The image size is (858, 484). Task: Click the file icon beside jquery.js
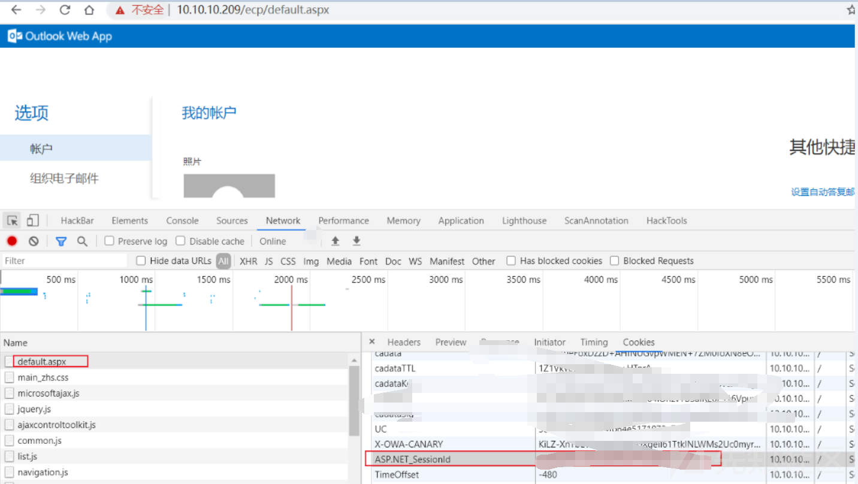[x=9, y=409]
